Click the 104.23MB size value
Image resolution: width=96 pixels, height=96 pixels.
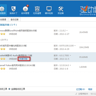tap(84, 47)
